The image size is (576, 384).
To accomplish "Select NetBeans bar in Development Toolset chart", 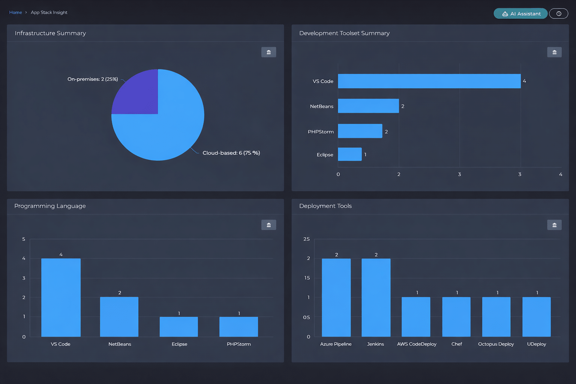I will 368,106.
